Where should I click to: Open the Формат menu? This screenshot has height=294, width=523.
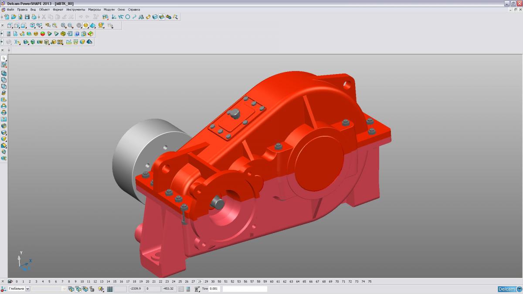click(x=58, y=9)
